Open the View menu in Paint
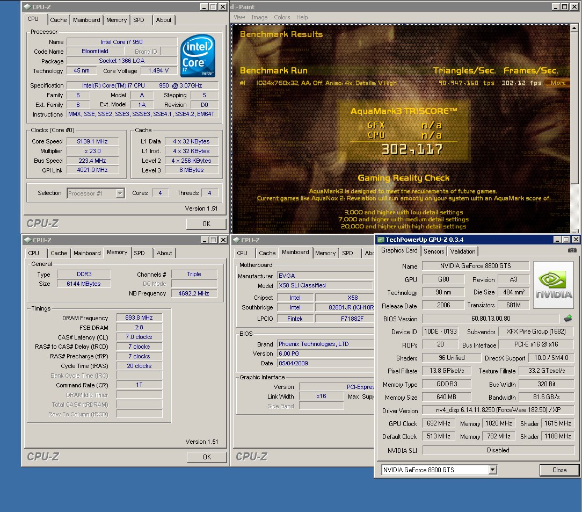582x512 pixels. click(x=239, y=17)
